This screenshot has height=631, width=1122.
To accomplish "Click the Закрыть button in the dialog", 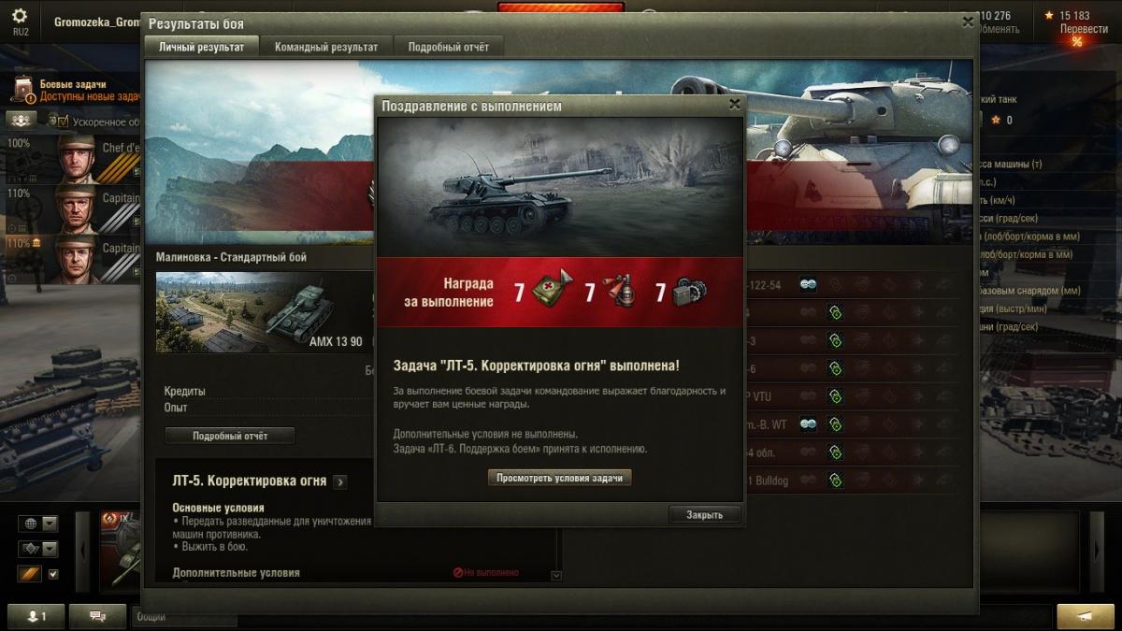I will click(704, 514).
